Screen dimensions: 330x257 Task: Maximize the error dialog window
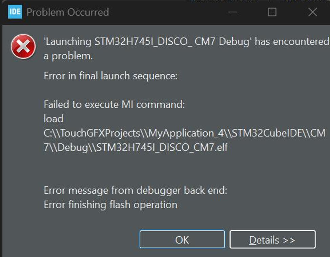tap(271, 12)
